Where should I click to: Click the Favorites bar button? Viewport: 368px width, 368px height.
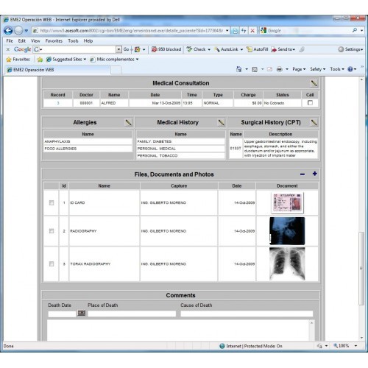pos(18,60)
